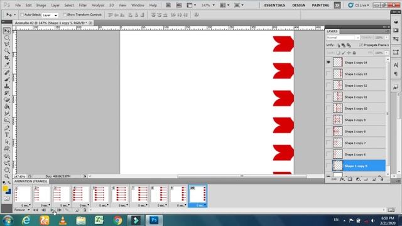Switch to the Animatio 02 document tab

coord(51,23)
